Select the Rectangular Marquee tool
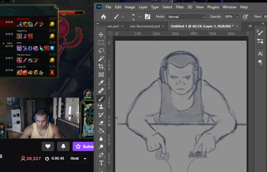Viewport: 267px width, 172px height. point(101,43)
